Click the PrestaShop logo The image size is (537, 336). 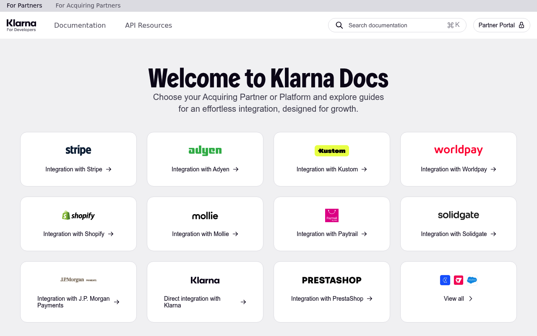coord(332,280)
